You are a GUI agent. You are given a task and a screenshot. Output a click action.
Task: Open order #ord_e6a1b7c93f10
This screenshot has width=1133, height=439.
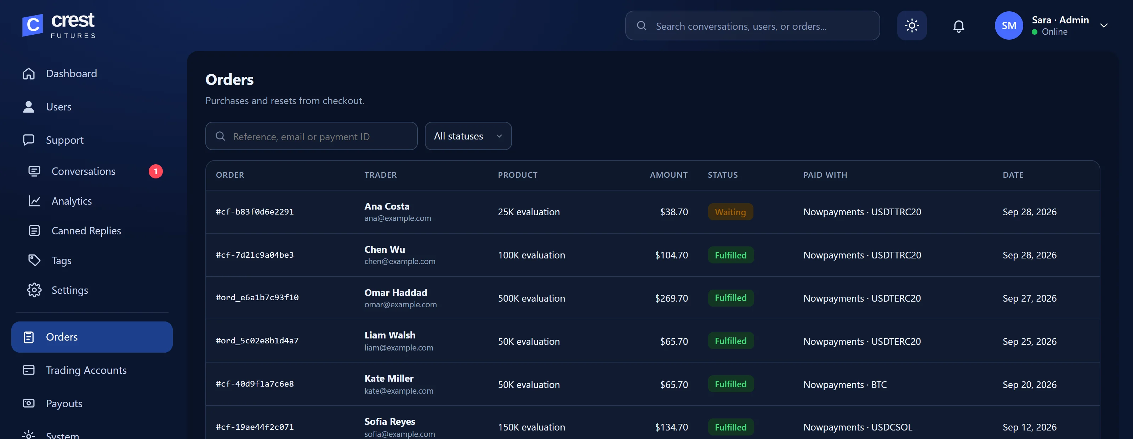click(x=257, y=298)
